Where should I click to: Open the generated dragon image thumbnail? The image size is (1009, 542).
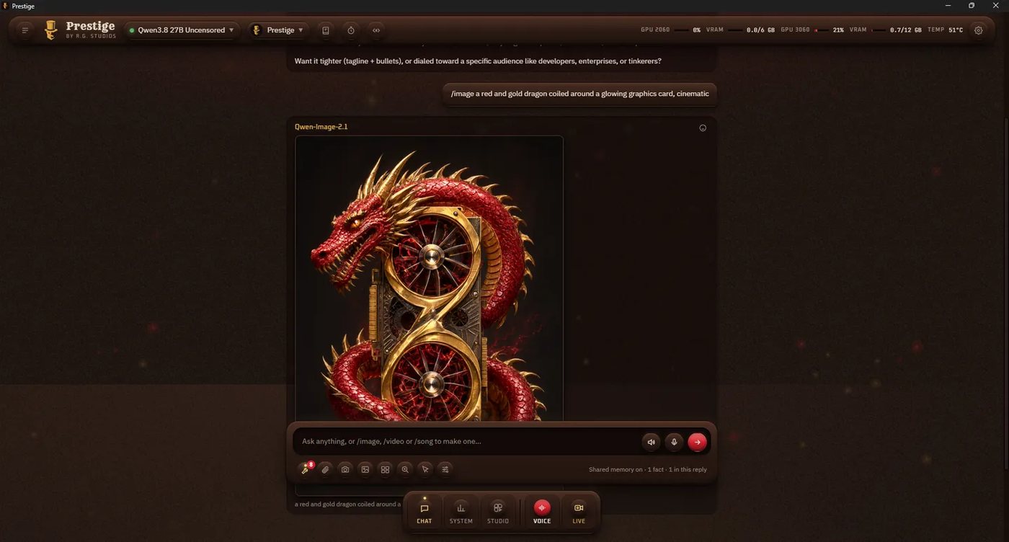[x=429, y=278]
